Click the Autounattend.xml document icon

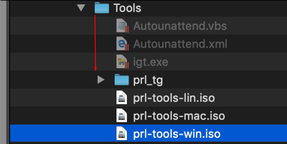click(x=122, y=44)
